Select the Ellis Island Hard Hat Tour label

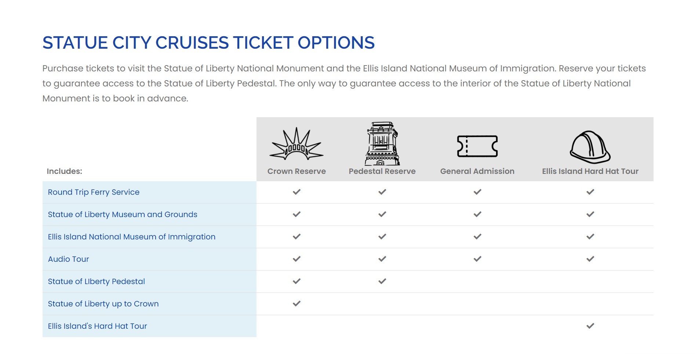click(590, 171)
